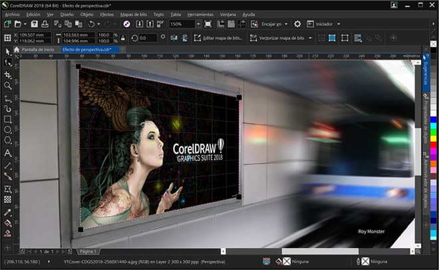Pick the yellow color swatch in palette
Image resolution: width=439 pixels, height=270 pixels.
tap(434, 138)
